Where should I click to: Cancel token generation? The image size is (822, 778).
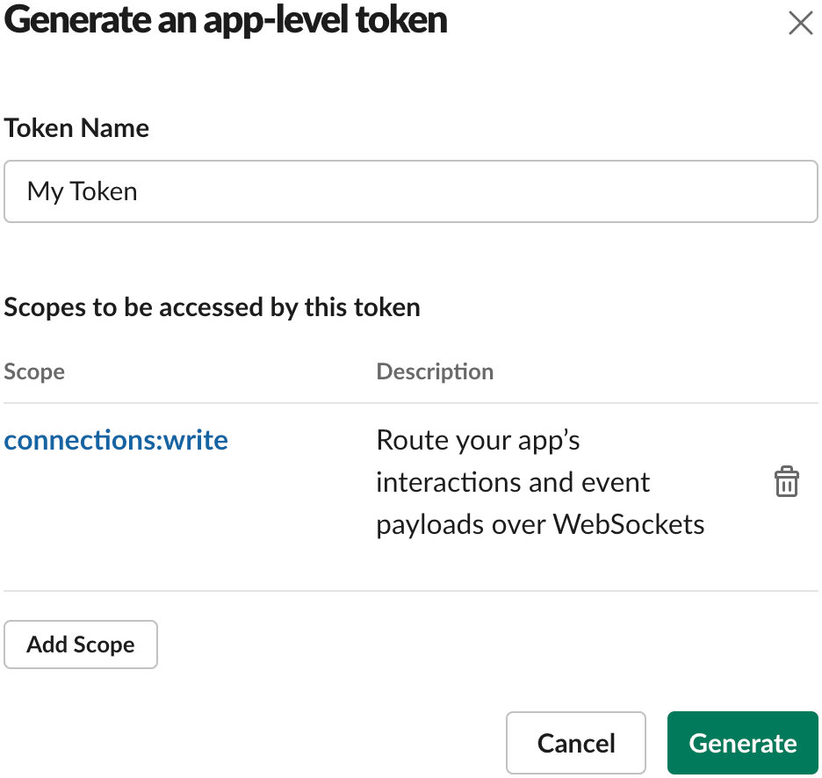point(576,743)
